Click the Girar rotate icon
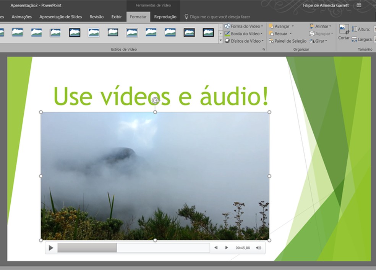This screenshot has height=270, width=376. [312, 41]
